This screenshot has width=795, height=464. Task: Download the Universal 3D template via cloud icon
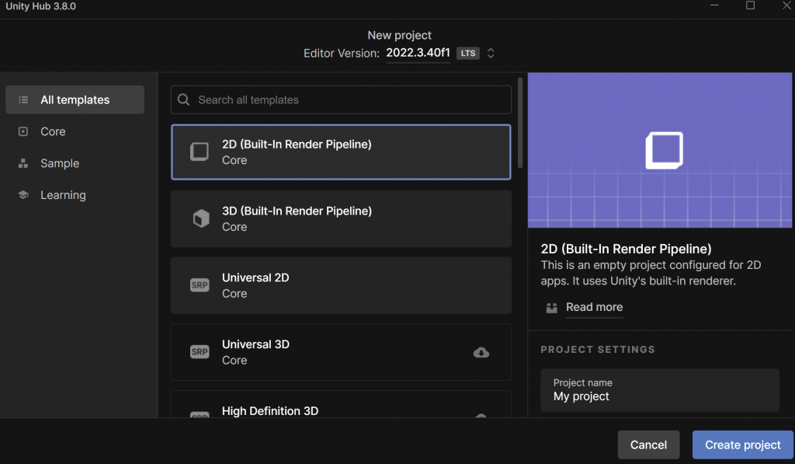pyautogui.click(x=481, y=352)
